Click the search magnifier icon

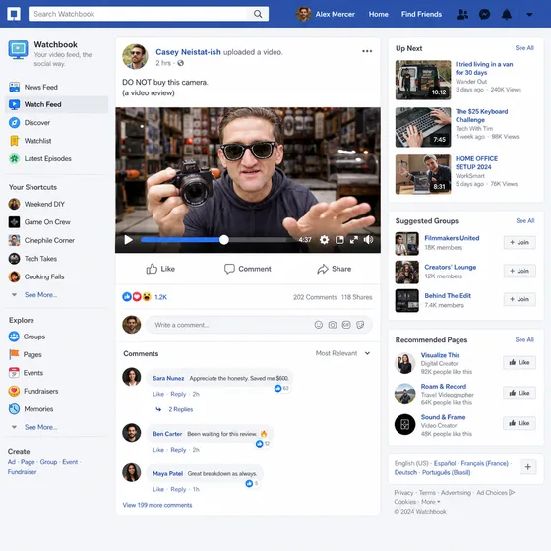pyautogui.click(x=258, y=14)
